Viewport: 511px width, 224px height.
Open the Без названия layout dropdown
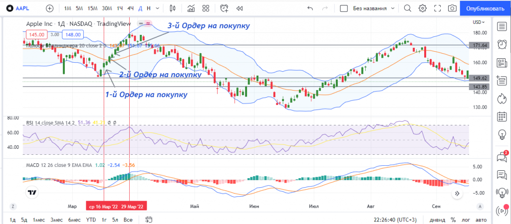click(x=373, y=8)
